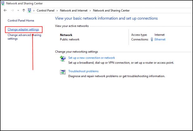Image resolution: width=193 pixels, height=131 pixels.
Task: Expand chevron after Control Panel breadcrumb
Action: pos(57,10)
